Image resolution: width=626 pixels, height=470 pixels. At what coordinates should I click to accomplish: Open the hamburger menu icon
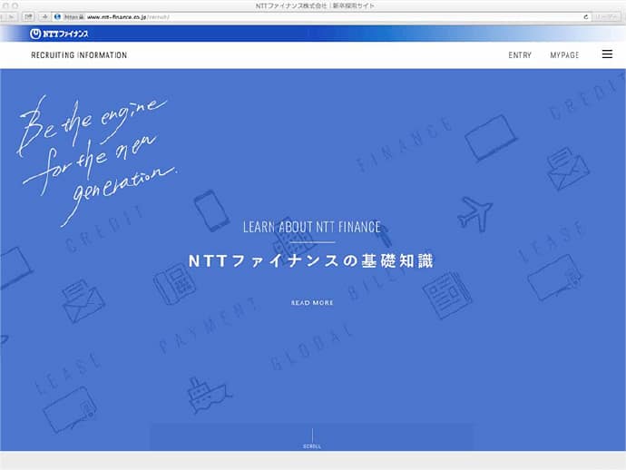click(x=607, y=54)
